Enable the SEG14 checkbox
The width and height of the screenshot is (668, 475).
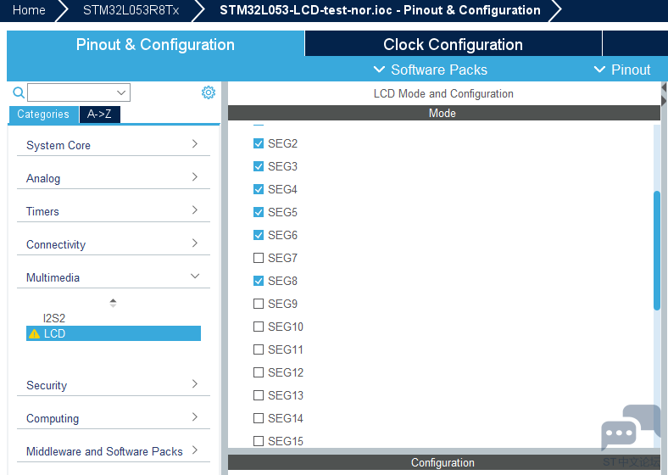tap(259, 418)
